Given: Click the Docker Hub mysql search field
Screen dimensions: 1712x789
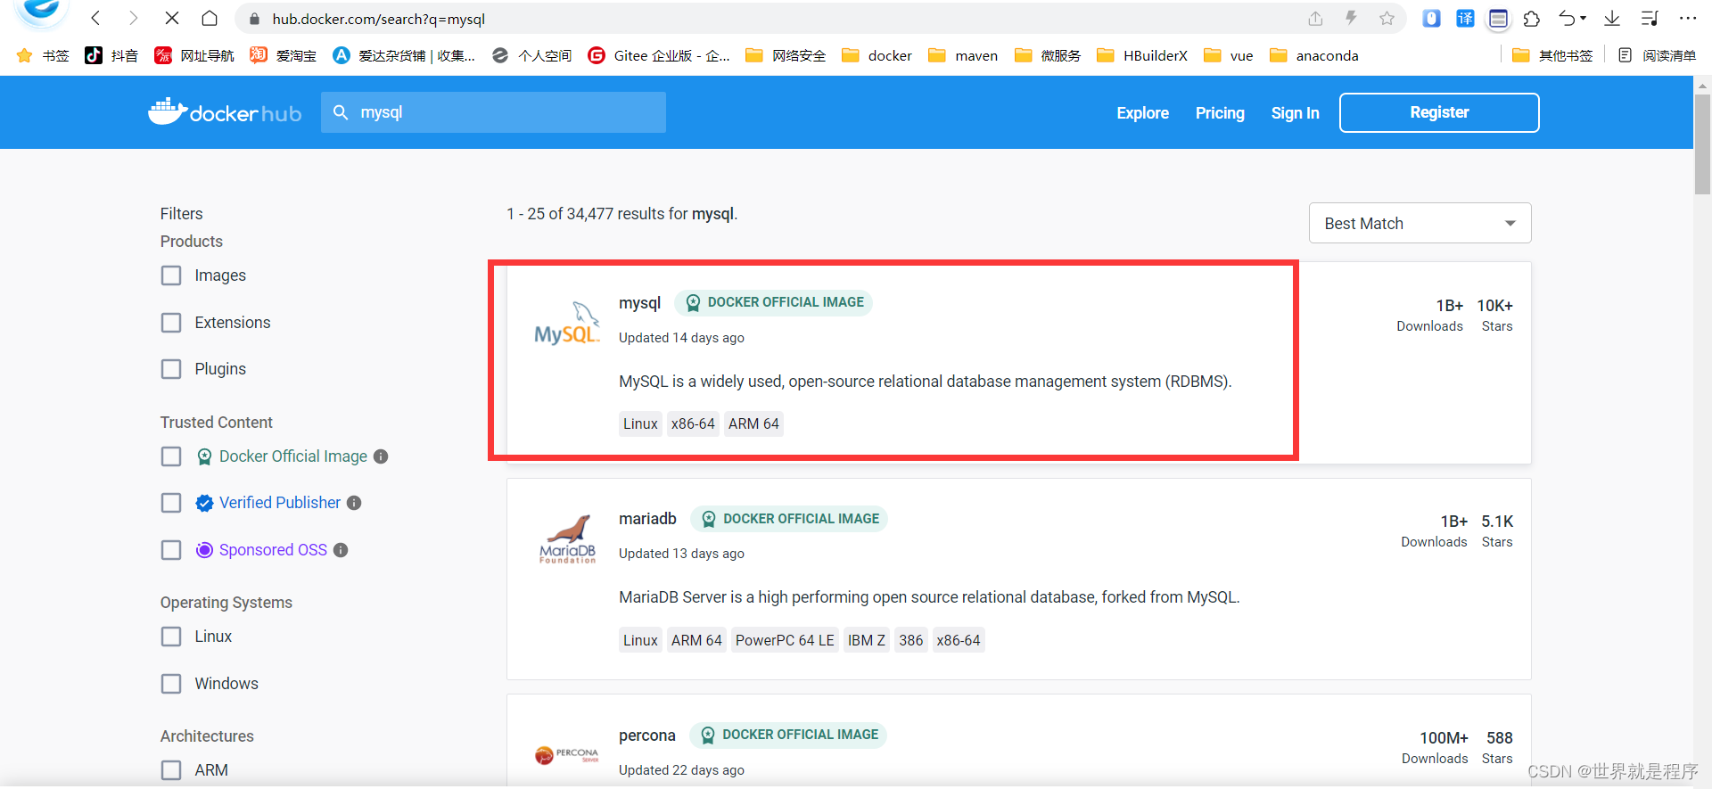Looking at the screenshot, I should pos(493,112).
